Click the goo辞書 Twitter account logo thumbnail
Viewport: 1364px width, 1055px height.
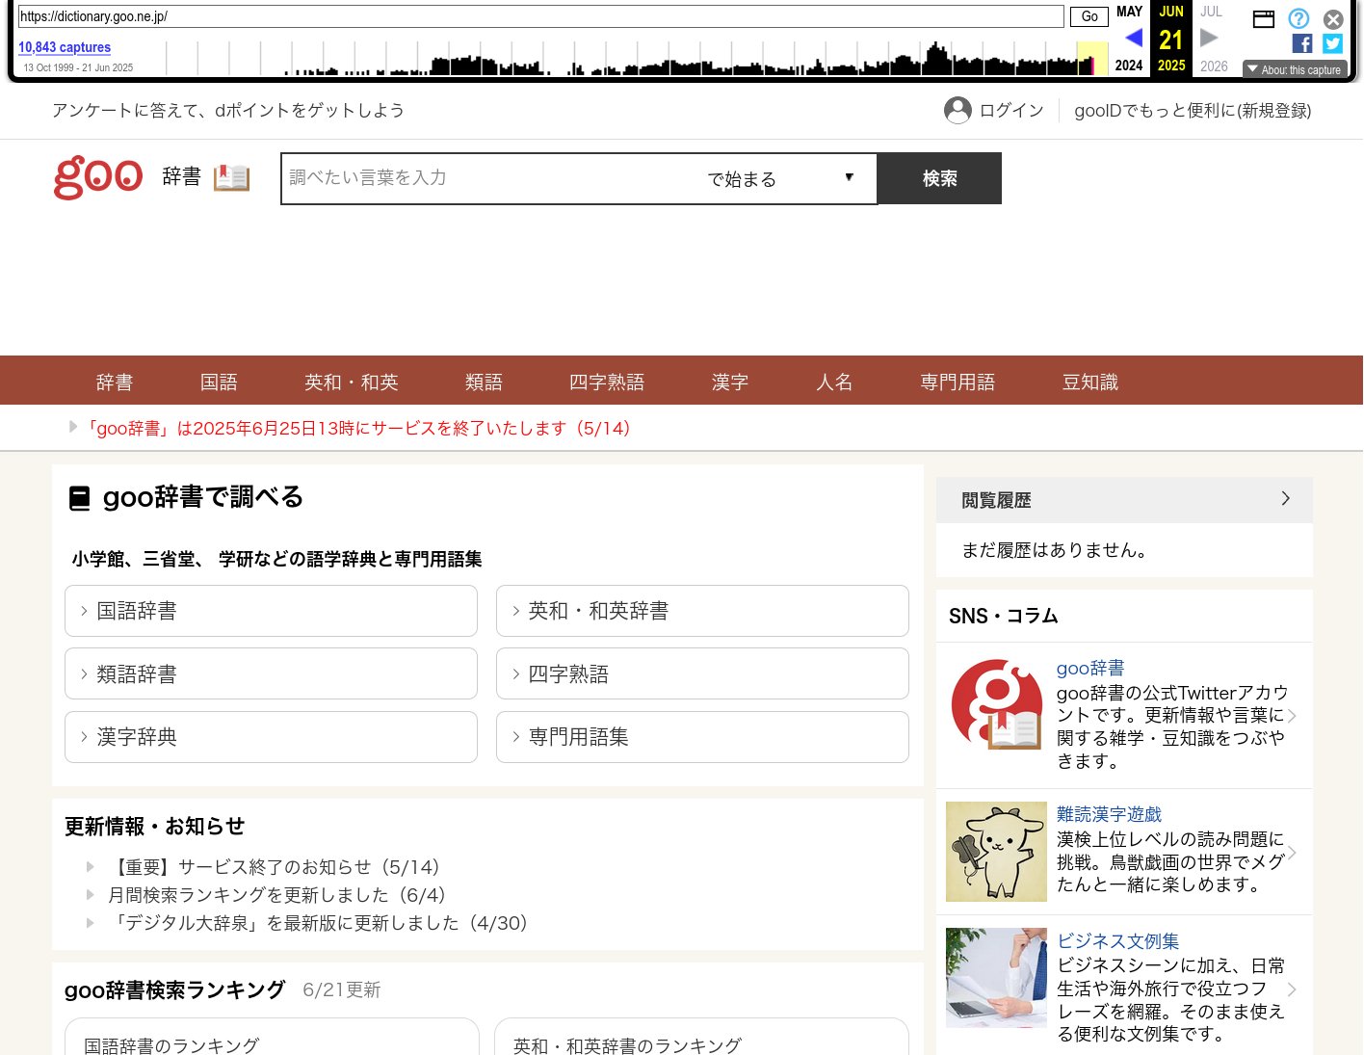[x=996, y=704]
